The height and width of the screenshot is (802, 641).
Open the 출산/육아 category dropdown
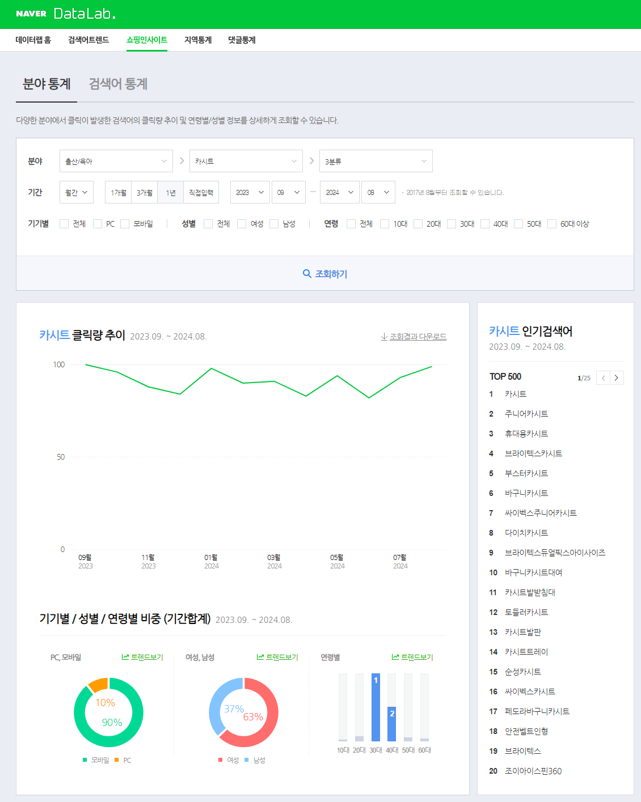coord(116,161)
